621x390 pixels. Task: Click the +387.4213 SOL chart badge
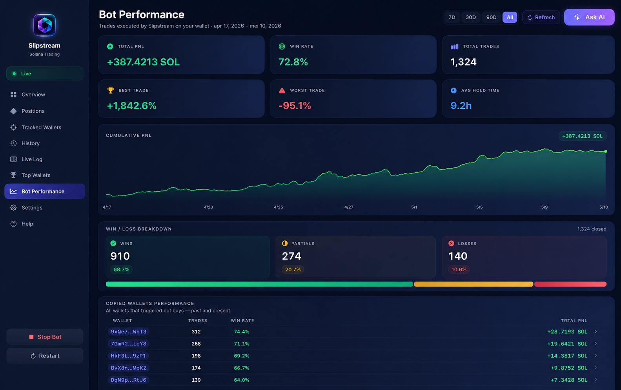coord(582,136)
